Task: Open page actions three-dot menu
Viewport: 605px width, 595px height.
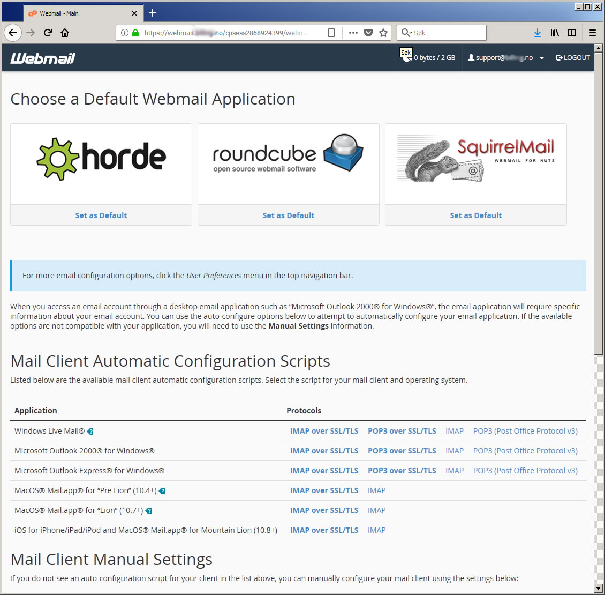Action: (353, 33)
